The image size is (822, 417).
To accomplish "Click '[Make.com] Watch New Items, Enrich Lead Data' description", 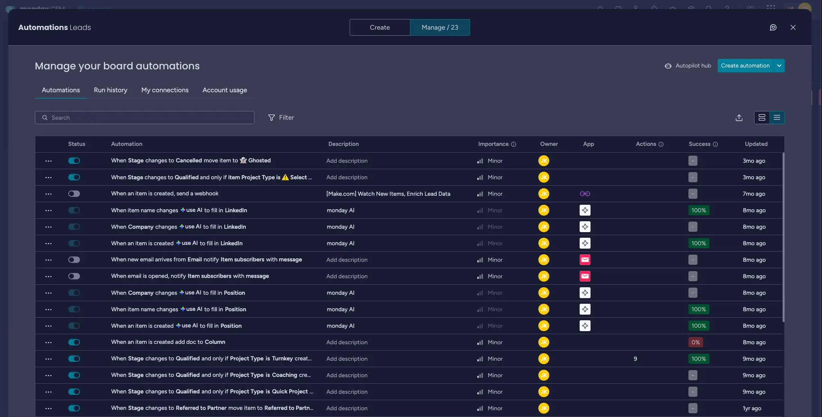I will coord(388,194).
